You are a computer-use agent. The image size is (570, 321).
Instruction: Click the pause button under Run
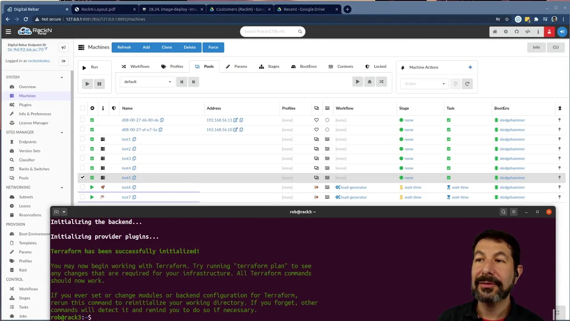[x=99, y=83]
